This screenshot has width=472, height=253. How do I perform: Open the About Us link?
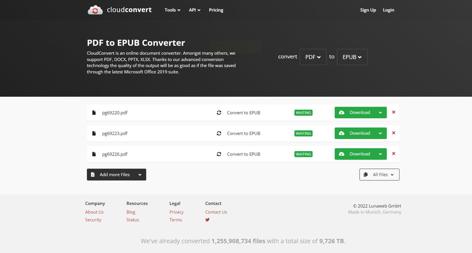[94, 212]
